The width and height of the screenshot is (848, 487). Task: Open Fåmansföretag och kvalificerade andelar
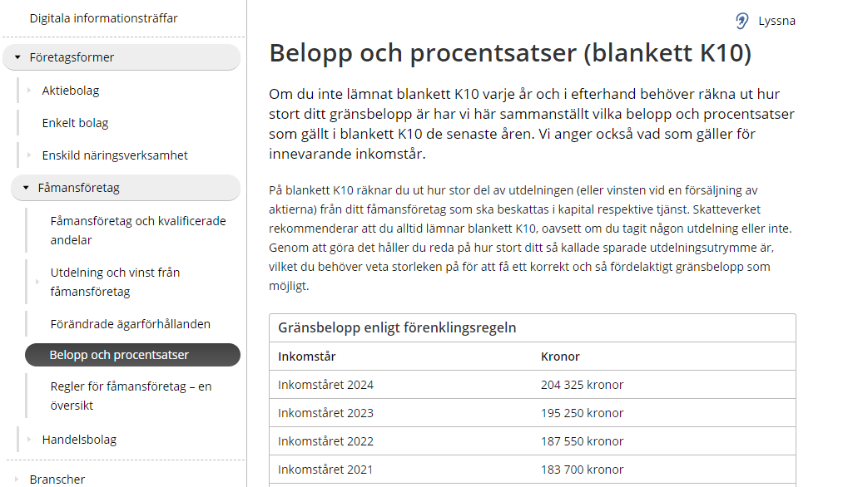coord(137,230)
